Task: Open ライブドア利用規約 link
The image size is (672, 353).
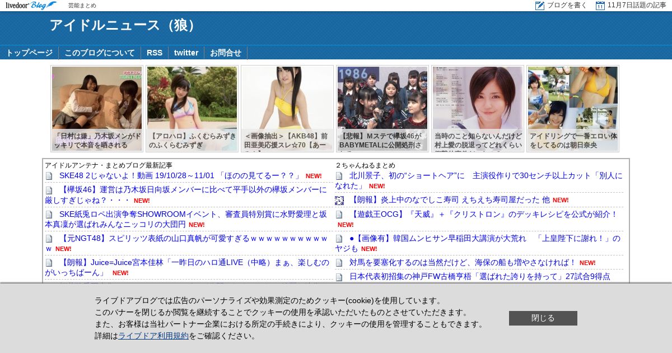Action: [x=153, y=336]
